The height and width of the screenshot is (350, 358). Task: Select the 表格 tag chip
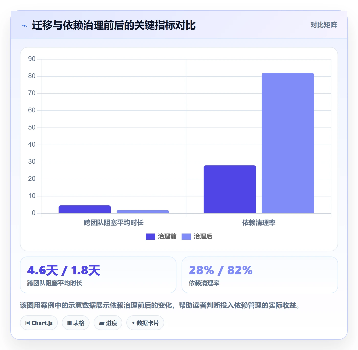[76, 323]
